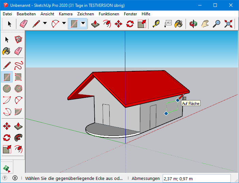Activate the Tape Measure tool
Image resolution: width=239 pixels, height=183 pixels.
[156, 24]
